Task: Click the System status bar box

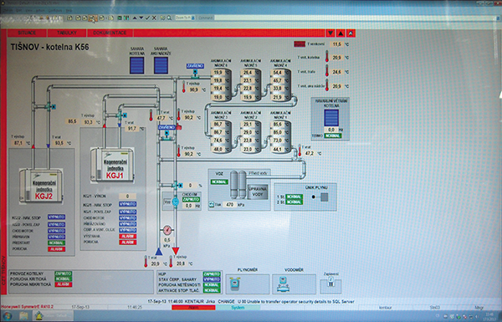Action: [x=238, y=307]
